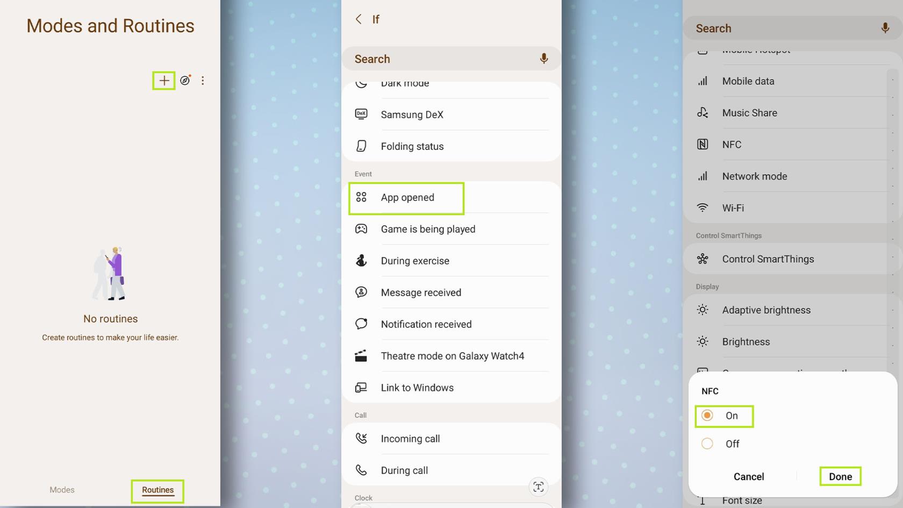Tap the Network mode label
This screenshot has width=903, height=508.
pos(755,176)
